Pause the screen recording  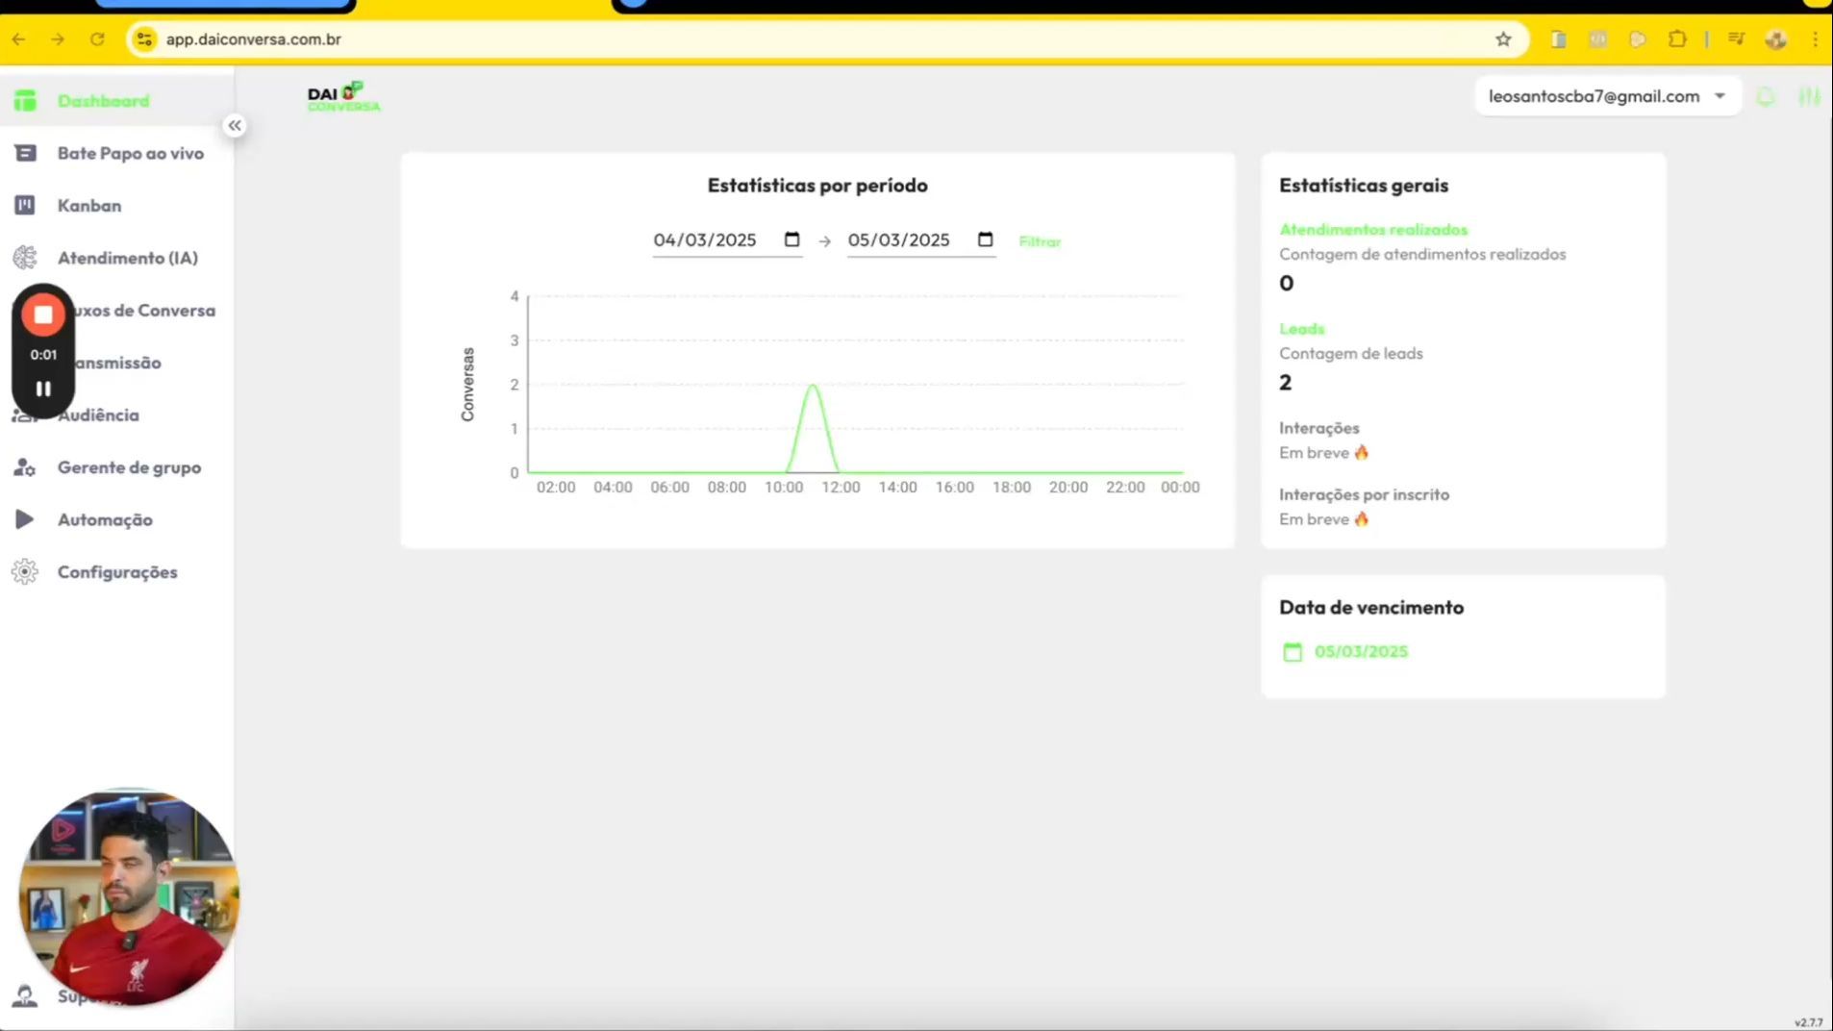click(43, 389)
